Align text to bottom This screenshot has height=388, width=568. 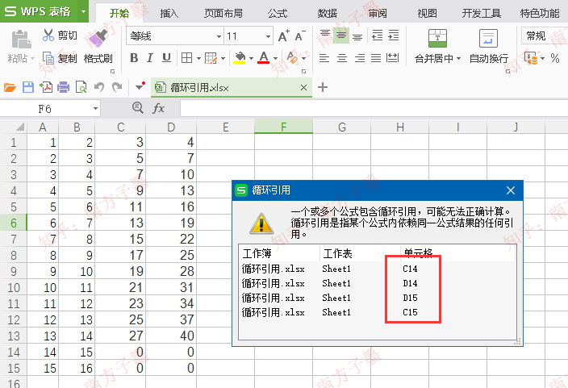(x=357, y=36)
